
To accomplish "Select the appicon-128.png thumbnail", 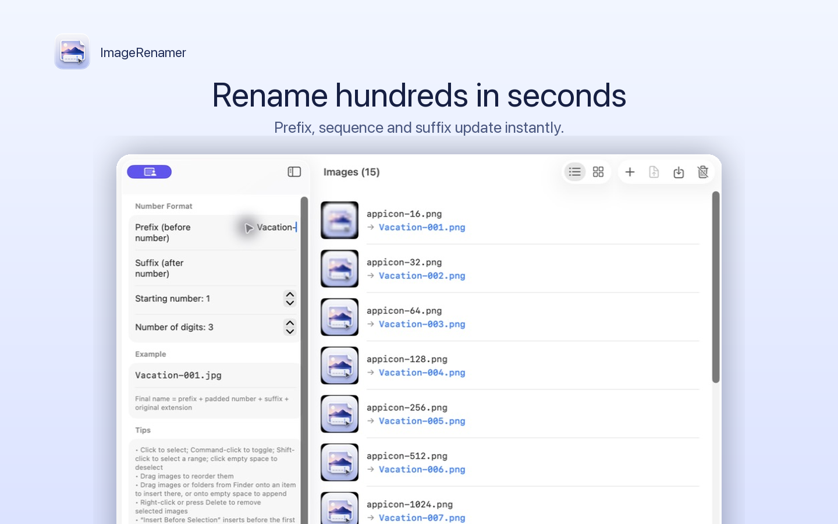I will pyautogui.click(x=340, y=365).
